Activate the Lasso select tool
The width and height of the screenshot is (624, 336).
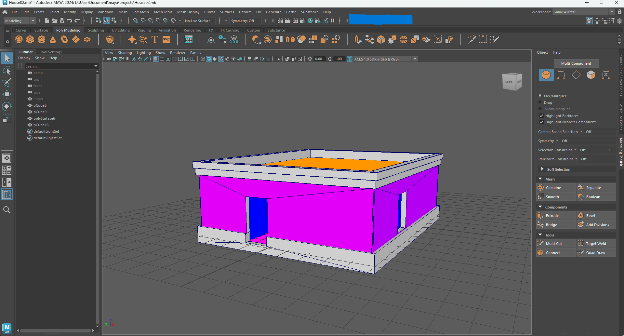[x=7, y=71]
